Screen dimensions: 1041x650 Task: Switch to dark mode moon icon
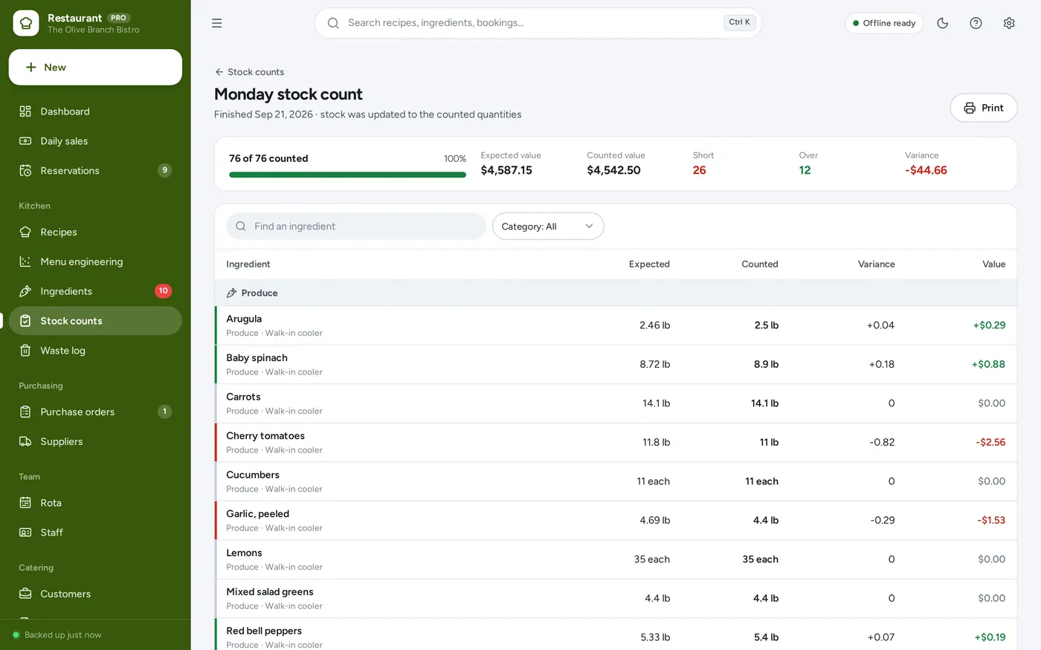pos(943,23)
